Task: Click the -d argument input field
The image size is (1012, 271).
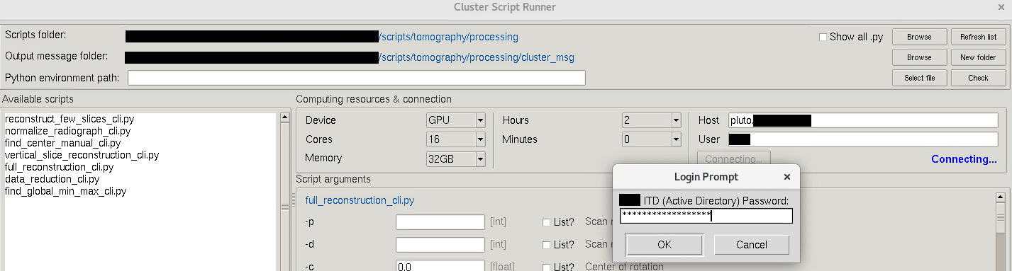Action: tap(440, 245)
